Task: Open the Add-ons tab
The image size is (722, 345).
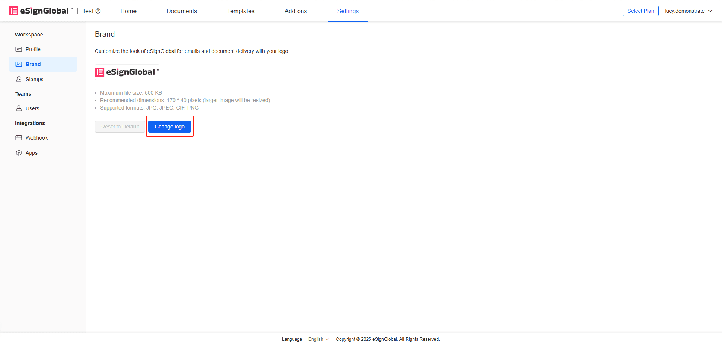Action: (x=296, y=11)
